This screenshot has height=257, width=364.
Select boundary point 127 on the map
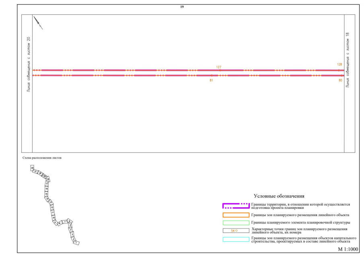(x=220, y=70)
